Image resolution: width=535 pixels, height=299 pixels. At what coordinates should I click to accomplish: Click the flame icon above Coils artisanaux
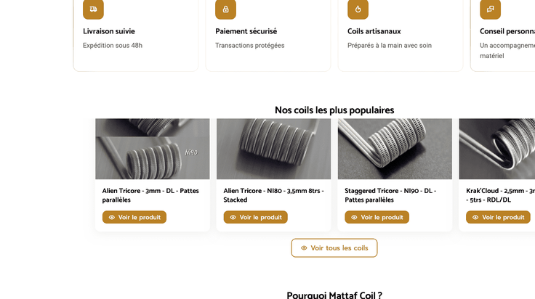pyautogui.click(x=358, y=9)
